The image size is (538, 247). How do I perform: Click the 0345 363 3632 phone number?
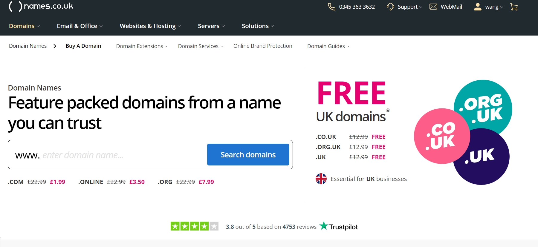pyautogui.click(x=357, y=7)
